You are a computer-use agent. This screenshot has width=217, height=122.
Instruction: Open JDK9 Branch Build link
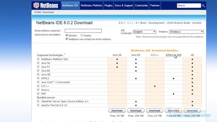tap(178, 23)
